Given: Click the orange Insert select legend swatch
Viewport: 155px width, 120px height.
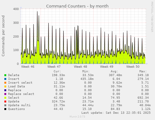Looking at the screenshot, I should click(5, 83).
